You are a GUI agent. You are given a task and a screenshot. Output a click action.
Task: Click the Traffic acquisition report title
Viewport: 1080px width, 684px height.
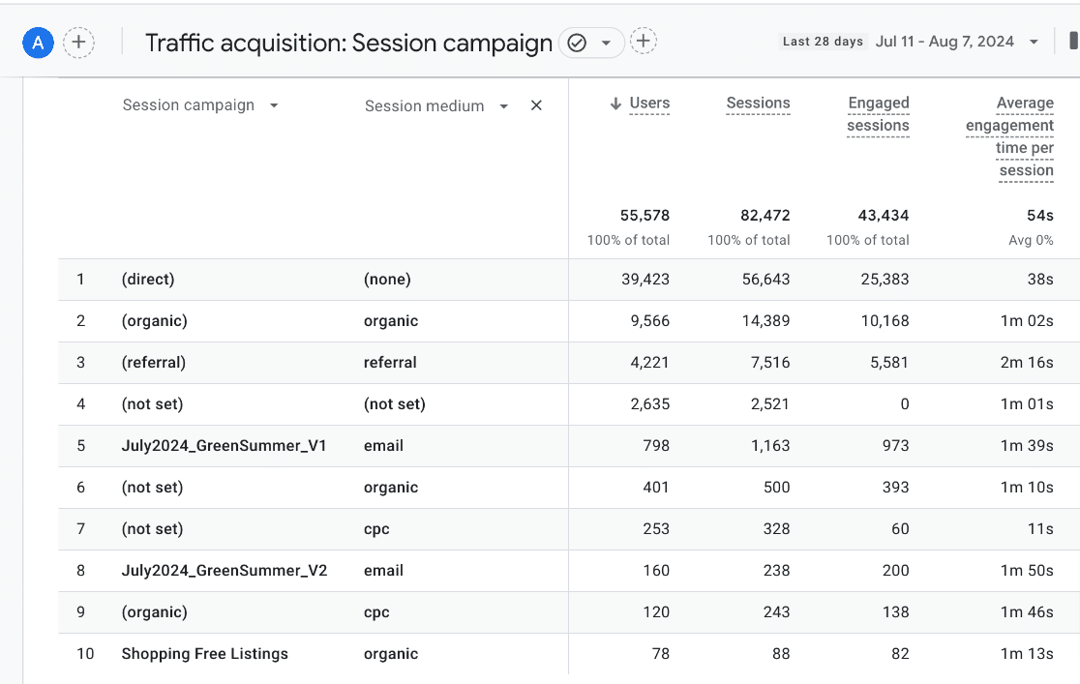point(348,43)
